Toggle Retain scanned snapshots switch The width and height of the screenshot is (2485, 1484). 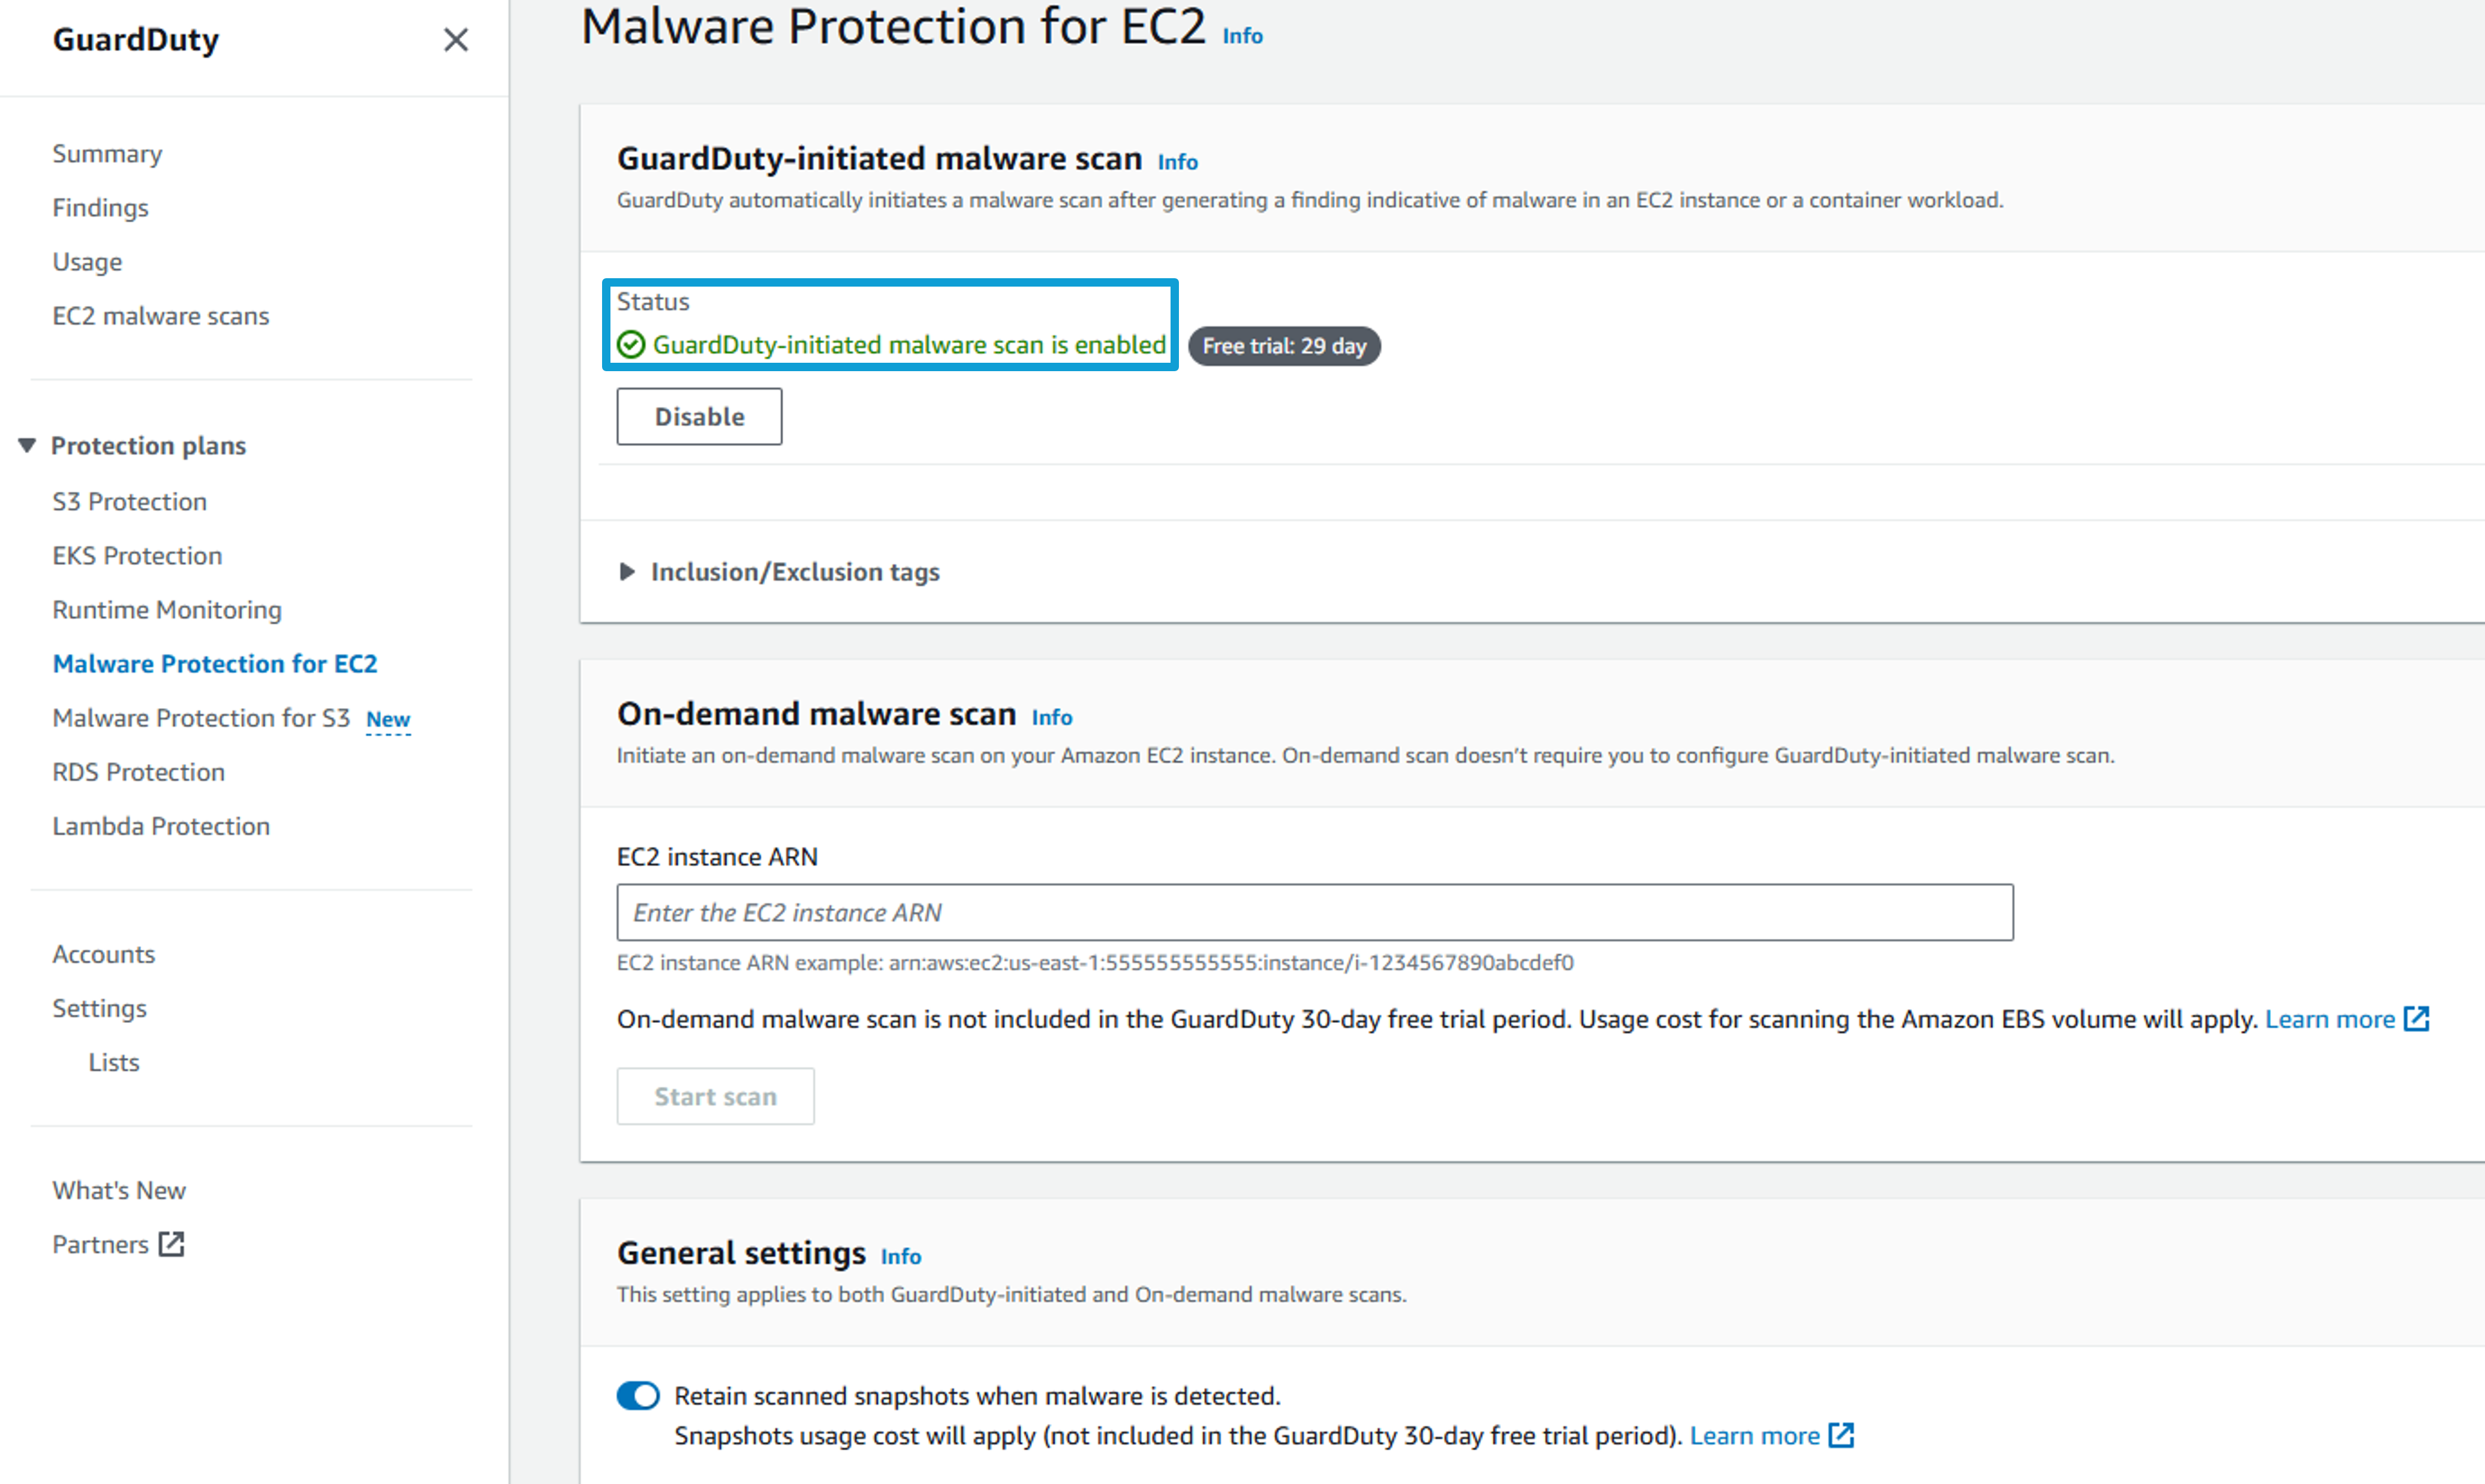click(x=638, y=1395)
